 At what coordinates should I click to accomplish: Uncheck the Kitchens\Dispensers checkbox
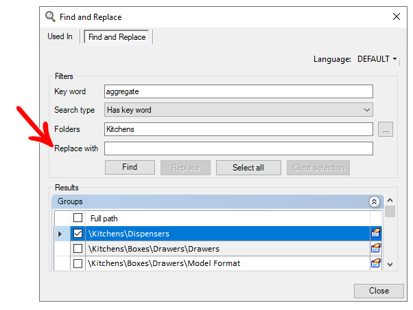[78, 234]
